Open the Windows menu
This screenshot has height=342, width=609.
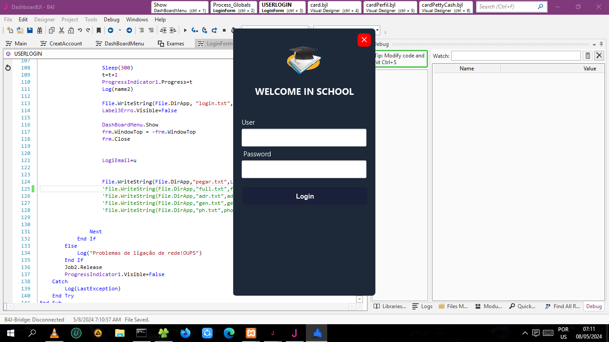click(137, 20)
